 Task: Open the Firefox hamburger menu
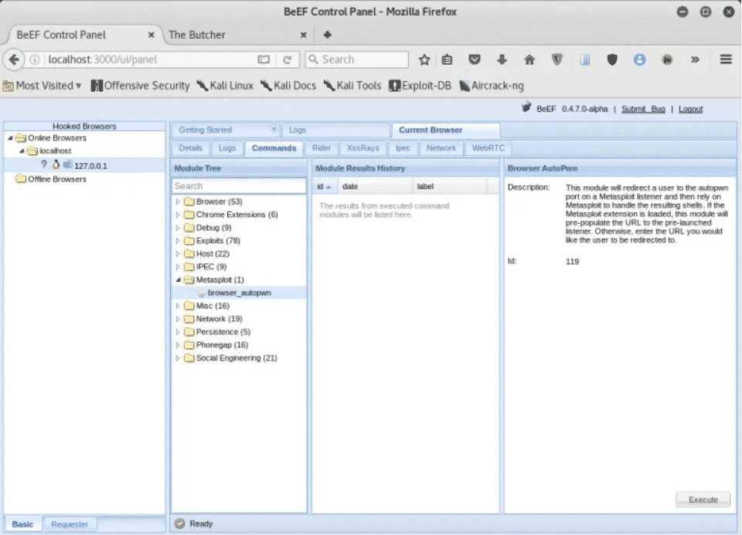tap(725, 59)
